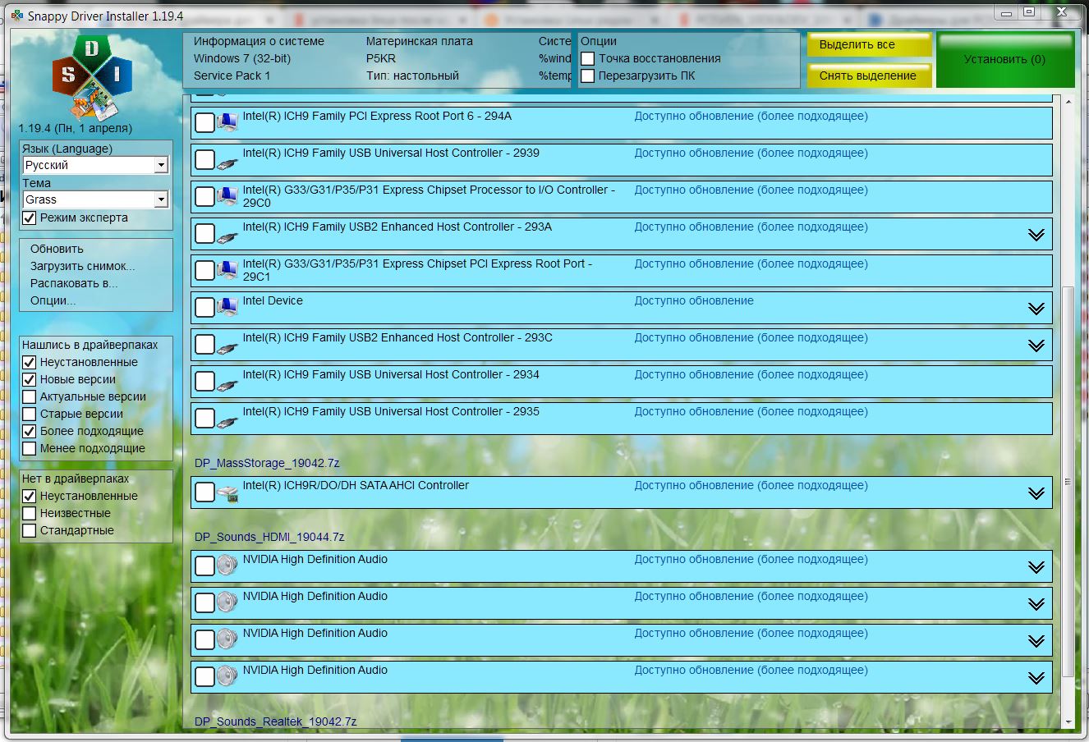Screen dimensions: 1089x742
Task: Click the scrollbar up arrow
Action: coord(1068,101)
